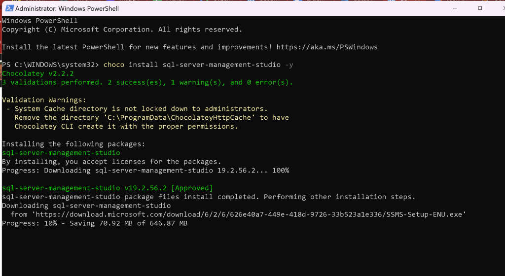Click the 'Administrator: Windows PowerShell' window title
The image size is (505, 276).
67,9
